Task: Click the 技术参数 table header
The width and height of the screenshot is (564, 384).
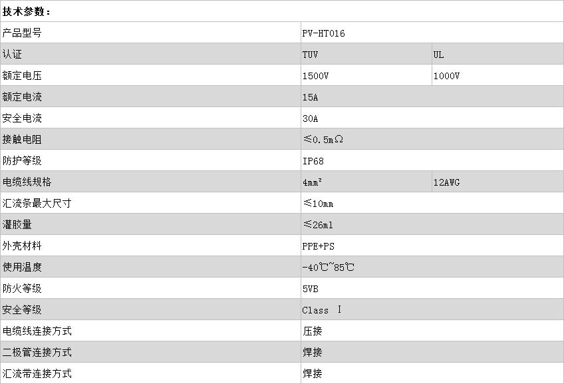Action: point(27,11)
